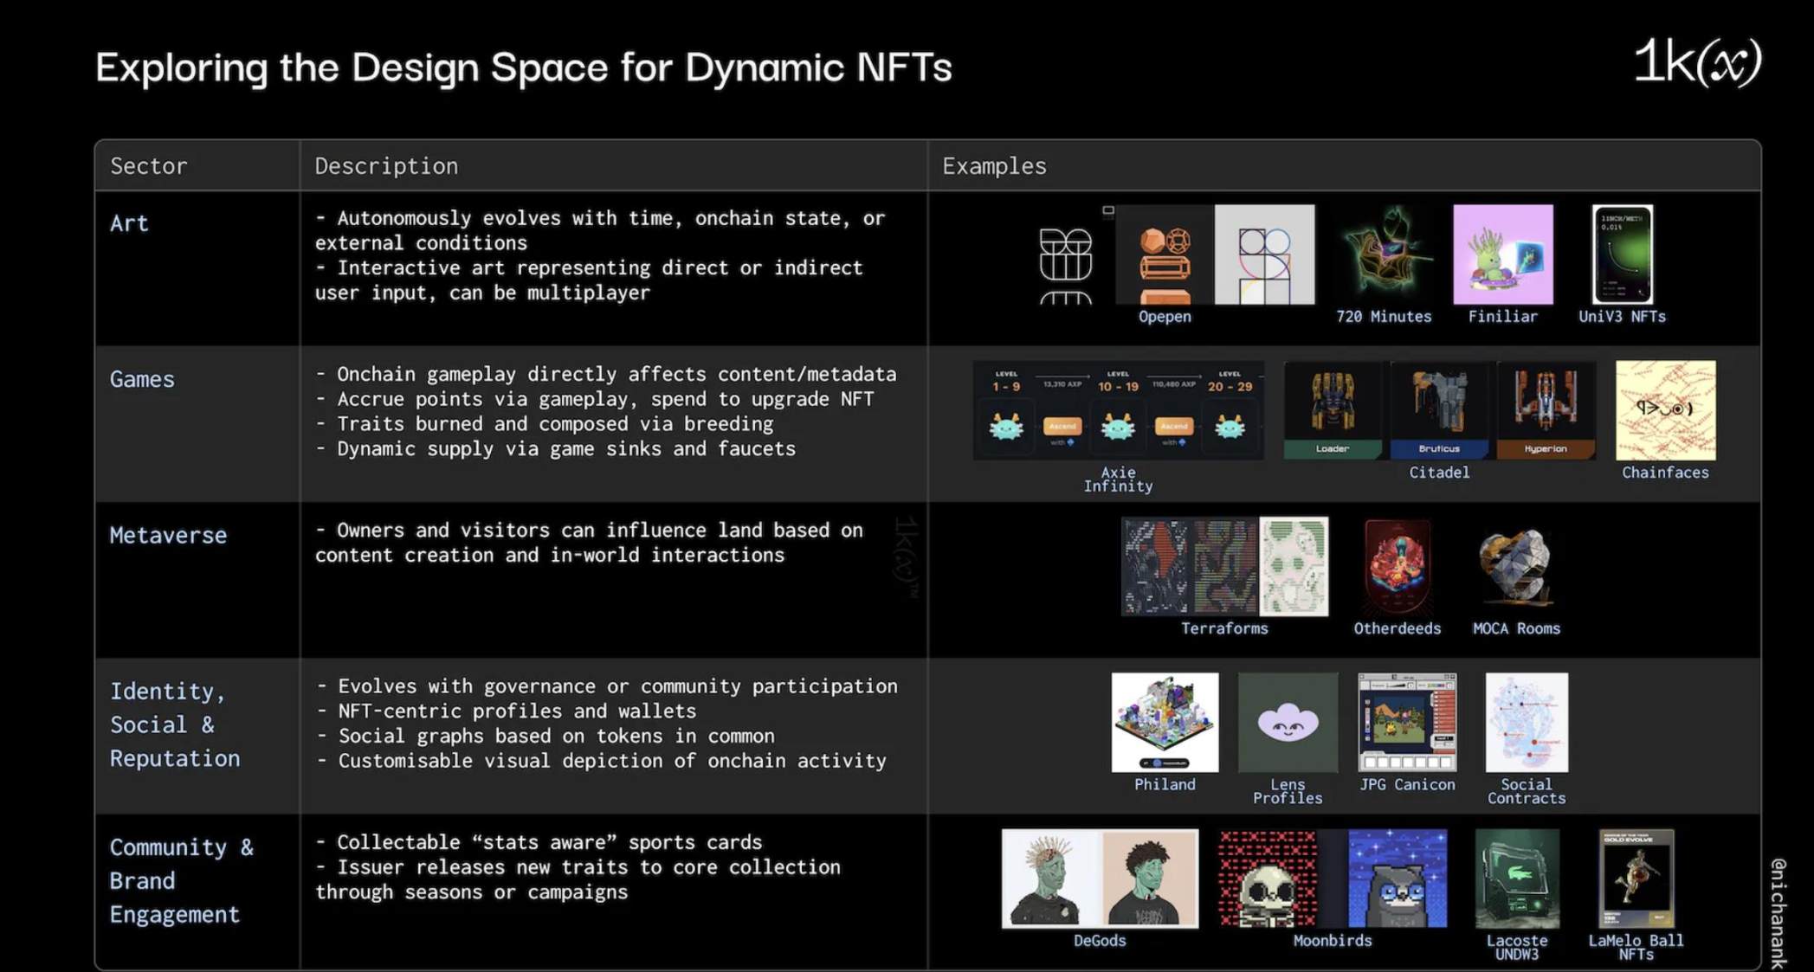1814x972 pixels.
Task: Select the Community & Brand Engagement label
Action: [x=182, y=880]
